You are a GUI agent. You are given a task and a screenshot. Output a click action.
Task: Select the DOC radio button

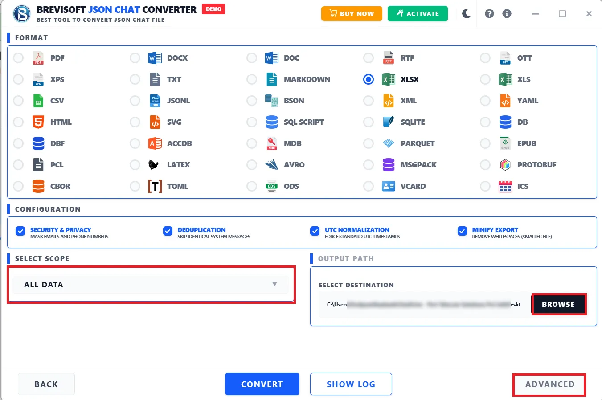(x=252, y=58)
